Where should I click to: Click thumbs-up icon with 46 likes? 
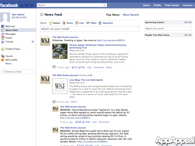point(80,67)
